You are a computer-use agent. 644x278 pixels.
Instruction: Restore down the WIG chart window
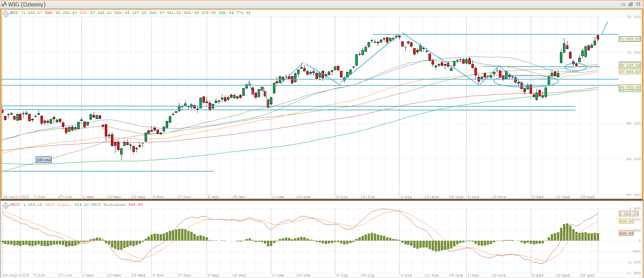630,4
